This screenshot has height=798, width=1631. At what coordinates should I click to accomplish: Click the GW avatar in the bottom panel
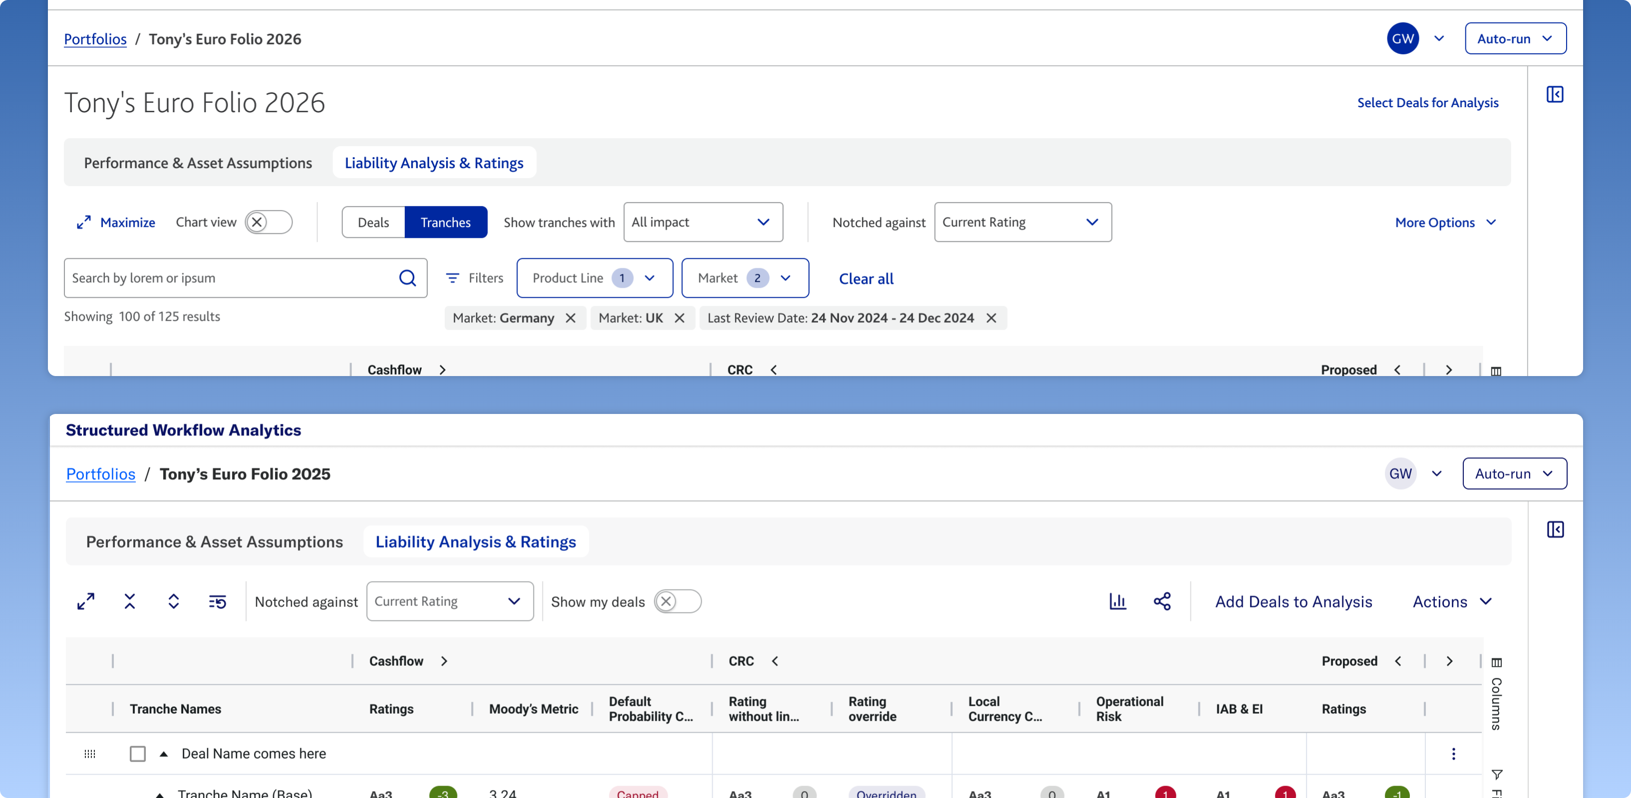[1400, 473]
